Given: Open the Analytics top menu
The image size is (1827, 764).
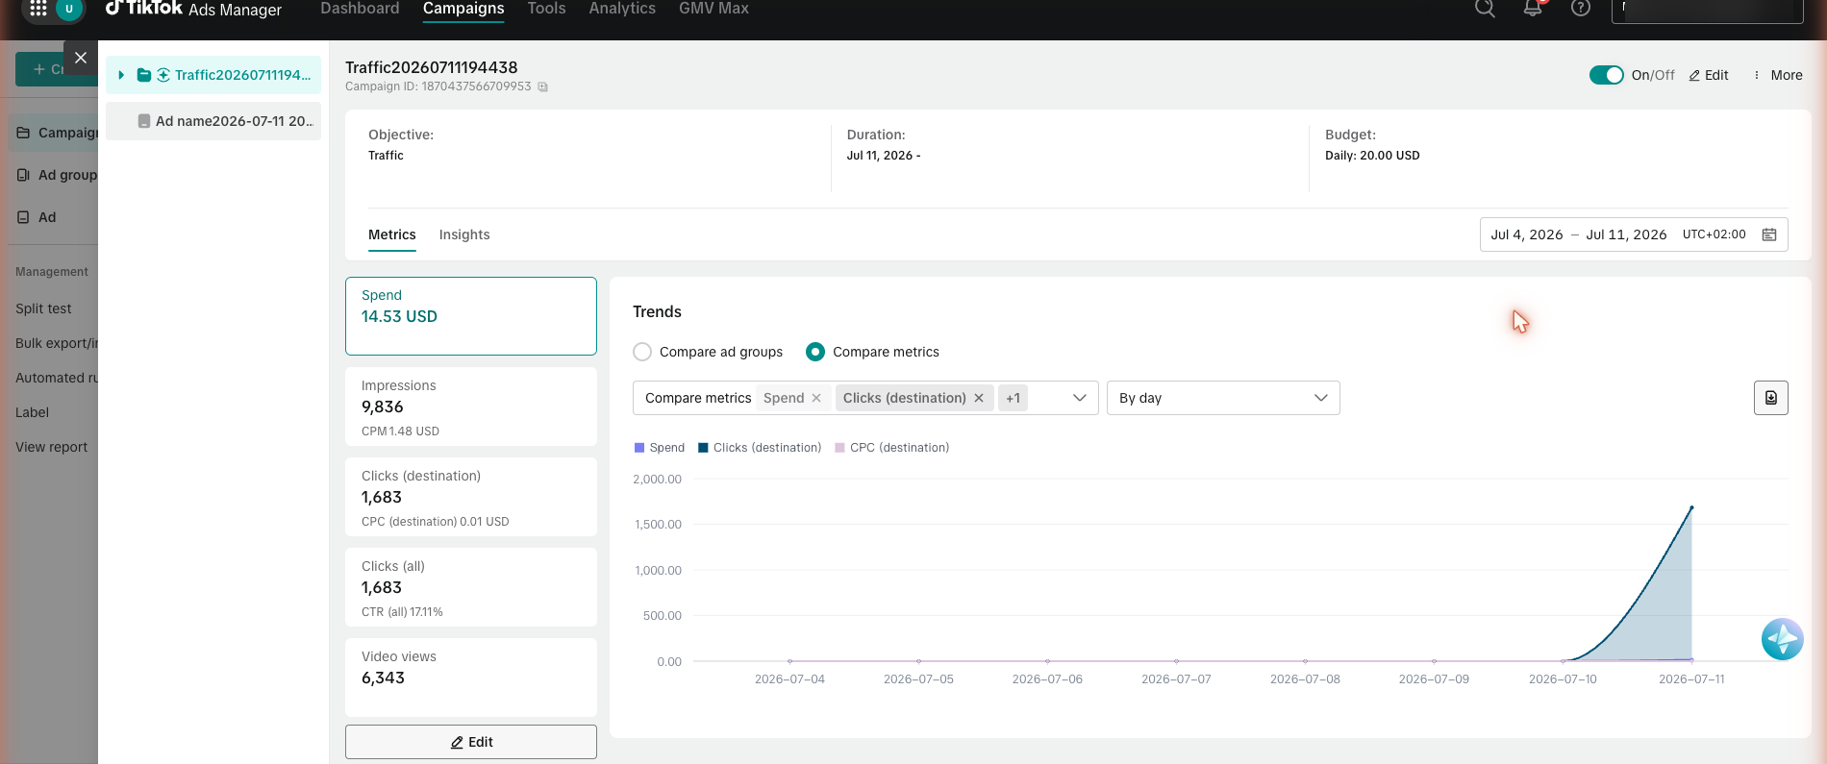Looking at the screenshot, I should tap(622, 9).
